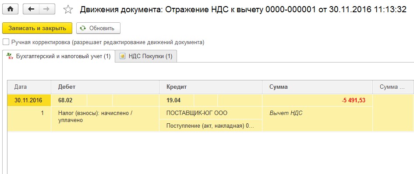Navigate back with the left arrow
The height and width of the screenshot is (174, 414).
(31, 9)
